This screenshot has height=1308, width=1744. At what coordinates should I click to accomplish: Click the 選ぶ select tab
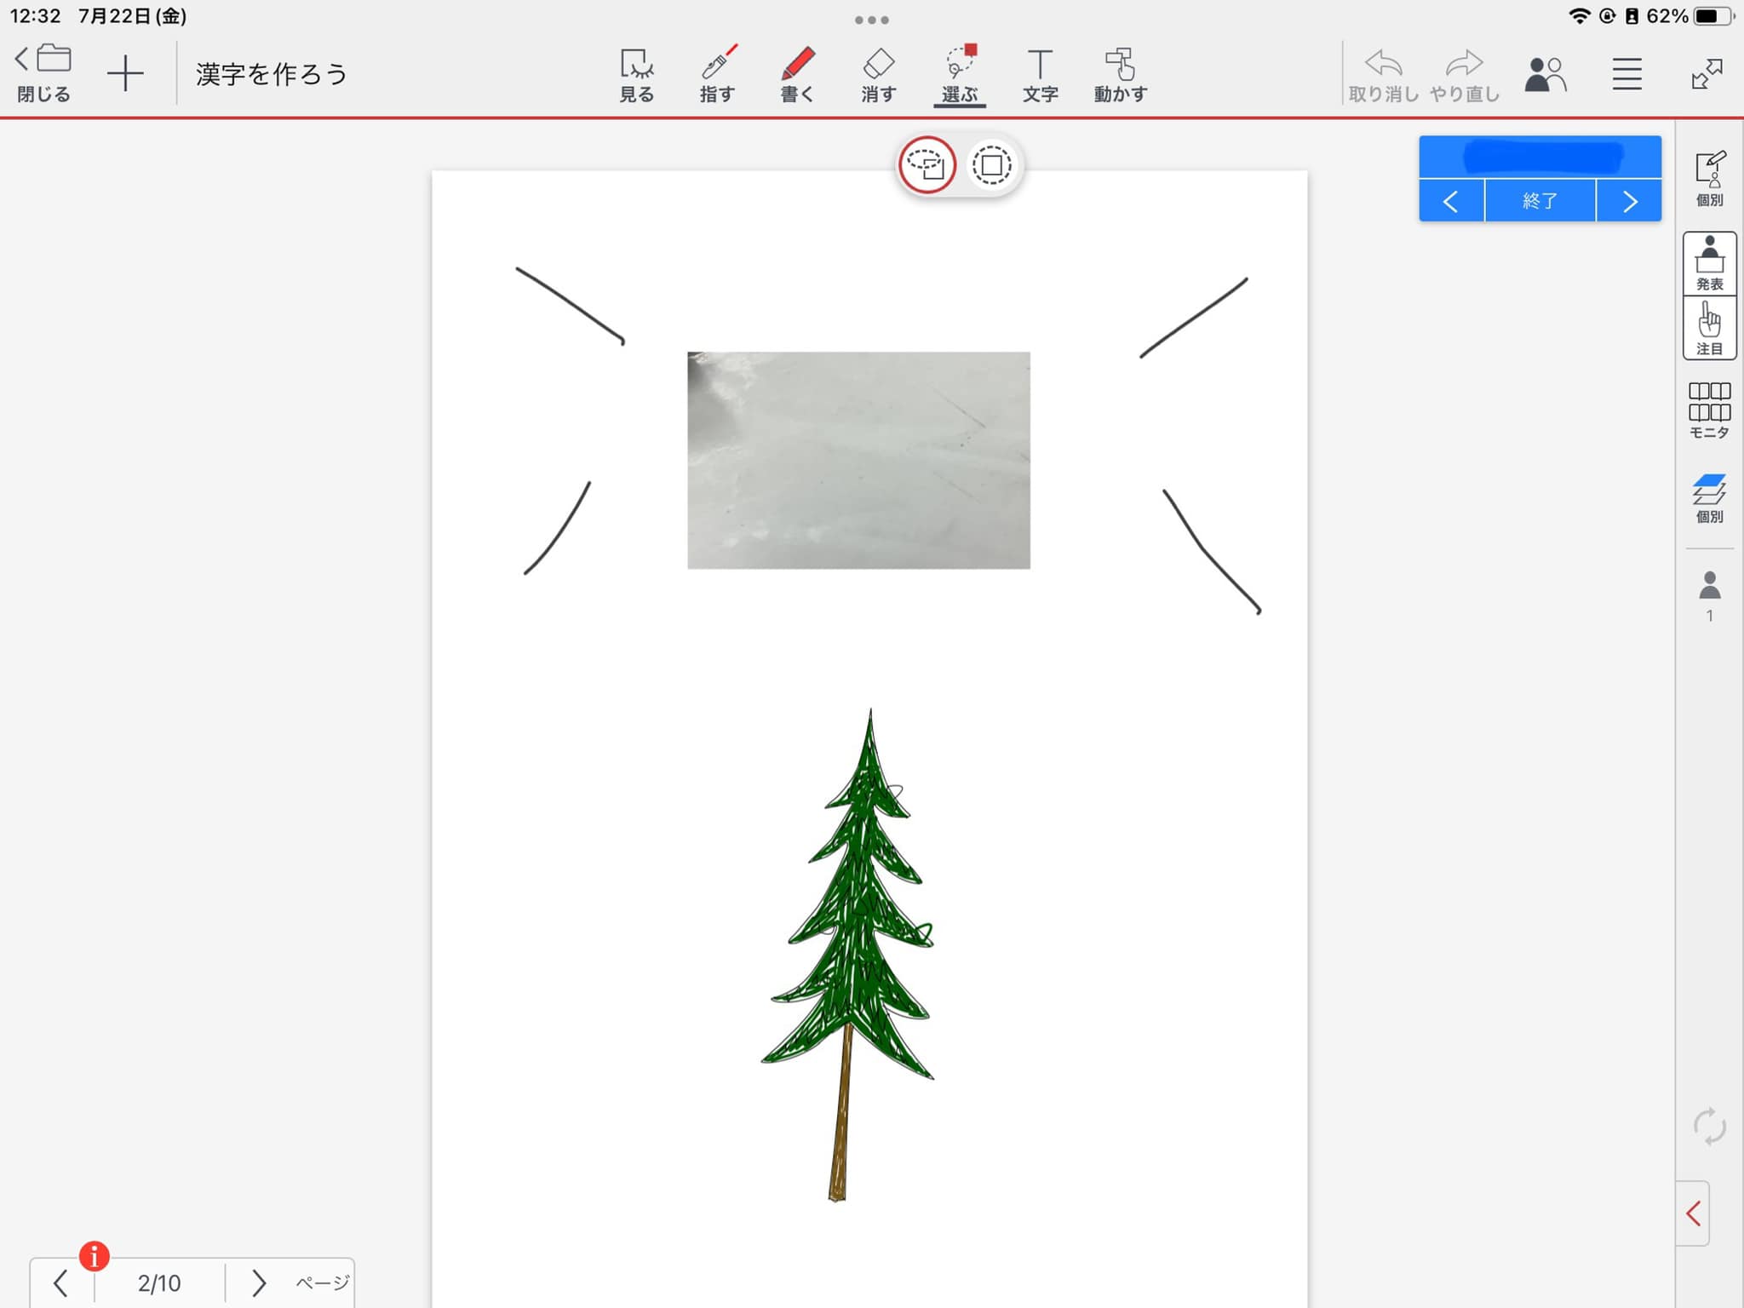point(960,75)
